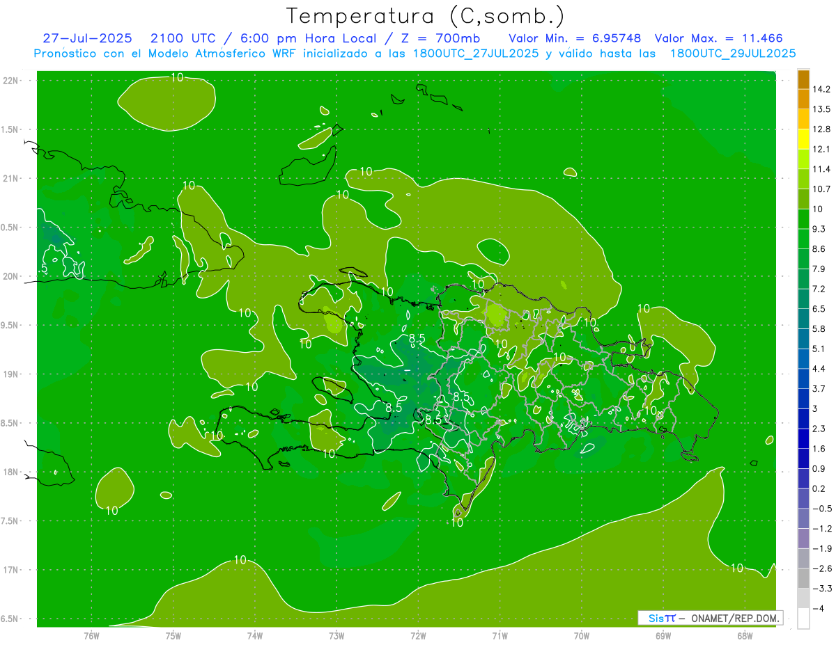This screenshot has height=645, width=836.
Task: Click the purple swatch between -1.9 and -1.2
Action: 803,539
